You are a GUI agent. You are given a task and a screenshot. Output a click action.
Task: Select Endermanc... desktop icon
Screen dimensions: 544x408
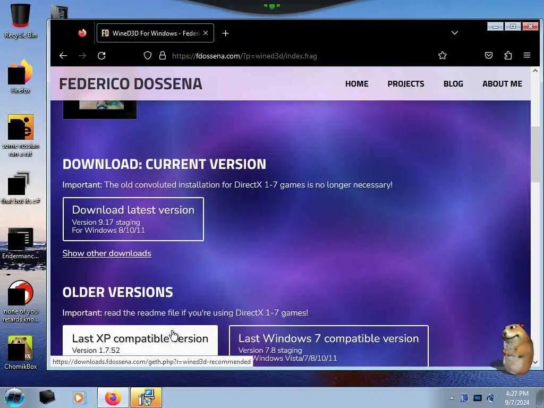21,243
